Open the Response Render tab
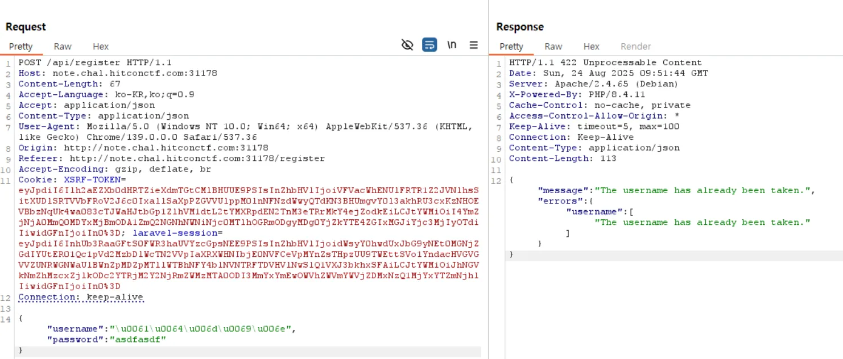Screen dimensions: 843x359 coord(635,47)
